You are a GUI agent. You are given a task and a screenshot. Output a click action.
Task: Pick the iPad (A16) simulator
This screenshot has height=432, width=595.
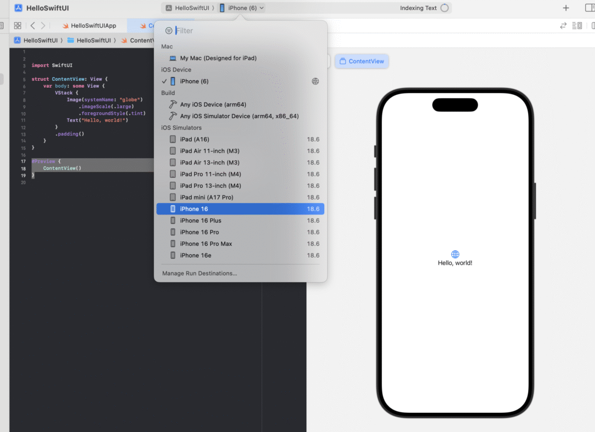[240, 140]
